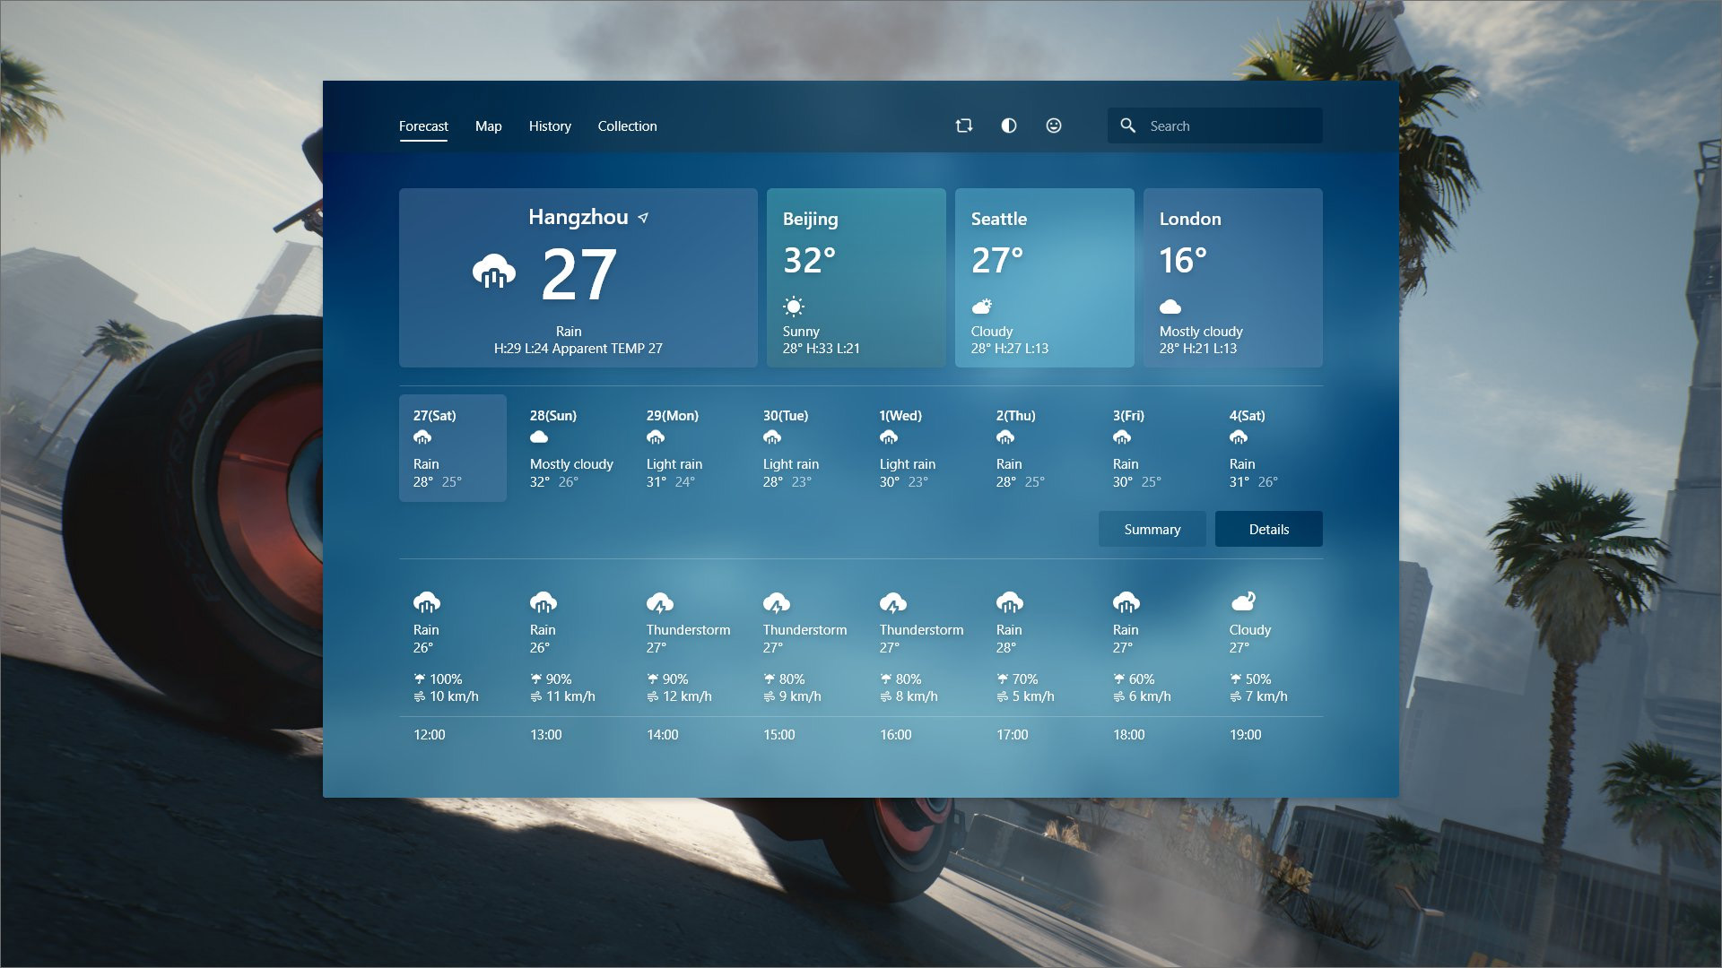Click the sunny icon in Beijing card
This screenshot has width=1722, height=968.
coord(794,307)
